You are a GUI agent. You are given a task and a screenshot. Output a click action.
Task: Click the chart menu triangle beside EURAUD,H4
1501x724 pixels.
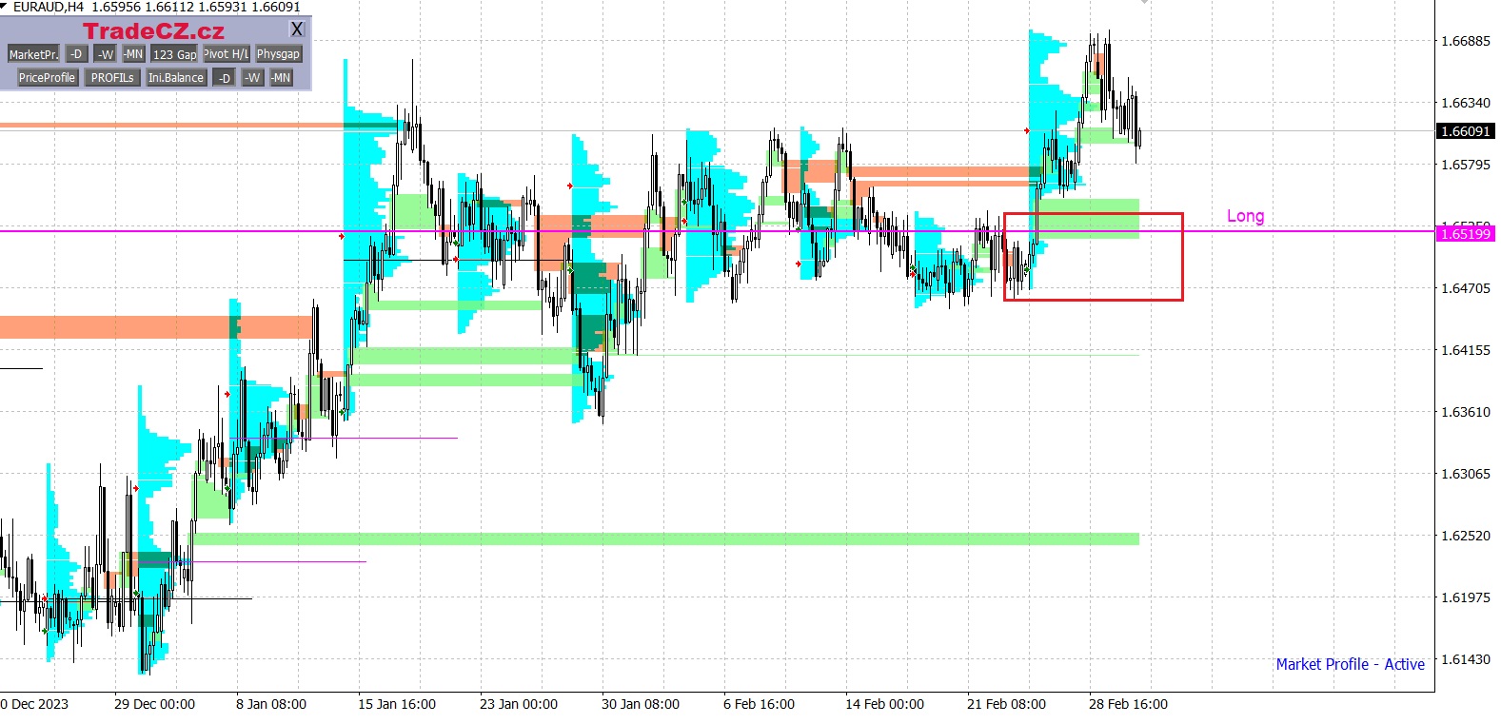pos(5,6)
